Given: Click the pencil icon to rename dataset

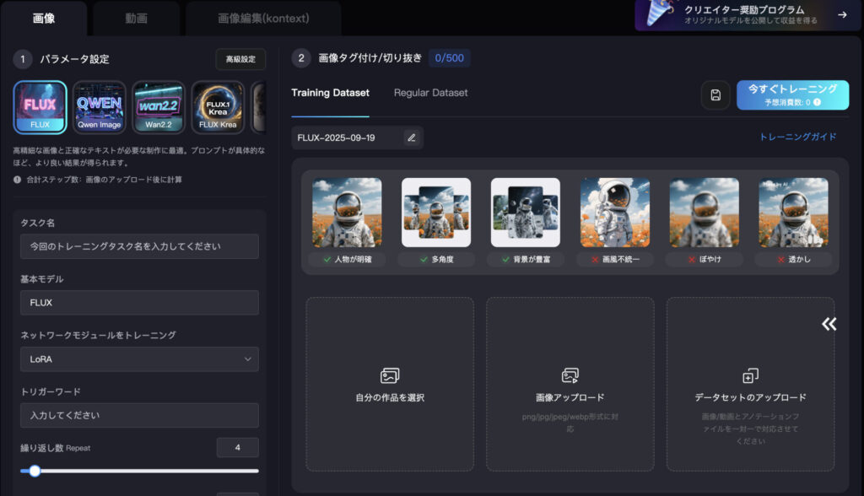Looking at the screenshot, I should 412,137.
